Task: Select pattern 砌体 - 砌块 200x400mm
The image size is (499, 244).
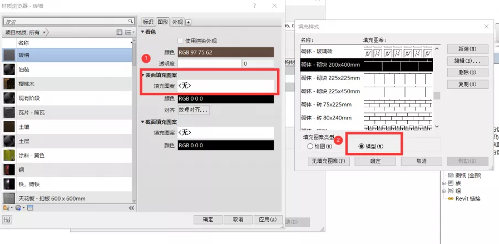Action: click(x=367, y=64)
